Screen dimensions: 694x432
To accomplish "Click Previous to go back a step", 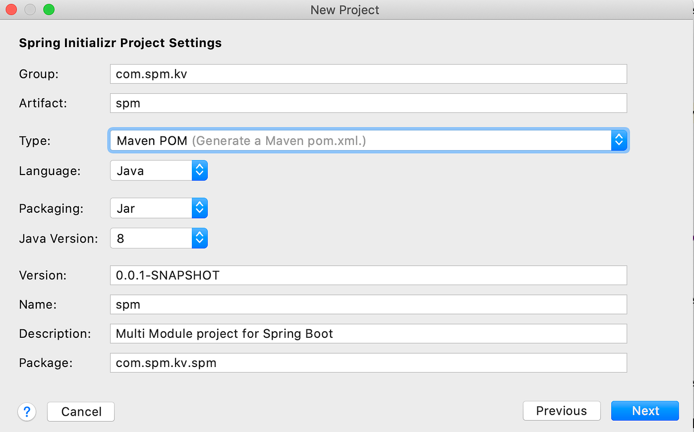I will (562, 411).
